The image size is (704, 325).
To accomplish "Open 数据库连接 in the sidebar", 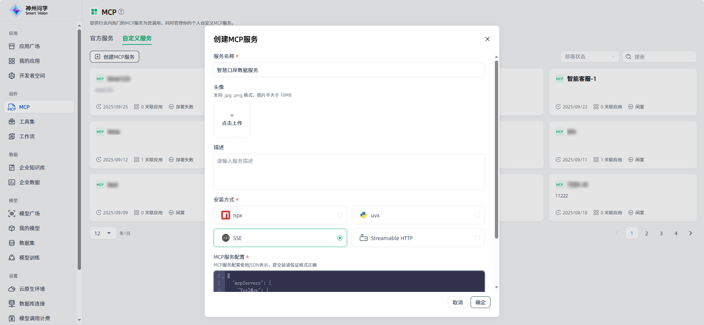I will point(32,304).
